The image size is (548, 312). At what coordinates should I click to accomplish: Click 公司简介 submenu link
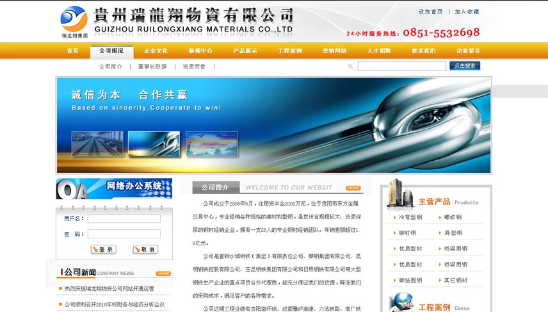point(111,67)
